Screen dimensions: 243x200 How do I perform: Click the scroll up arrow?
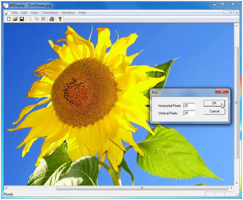[x=237, y=26]
